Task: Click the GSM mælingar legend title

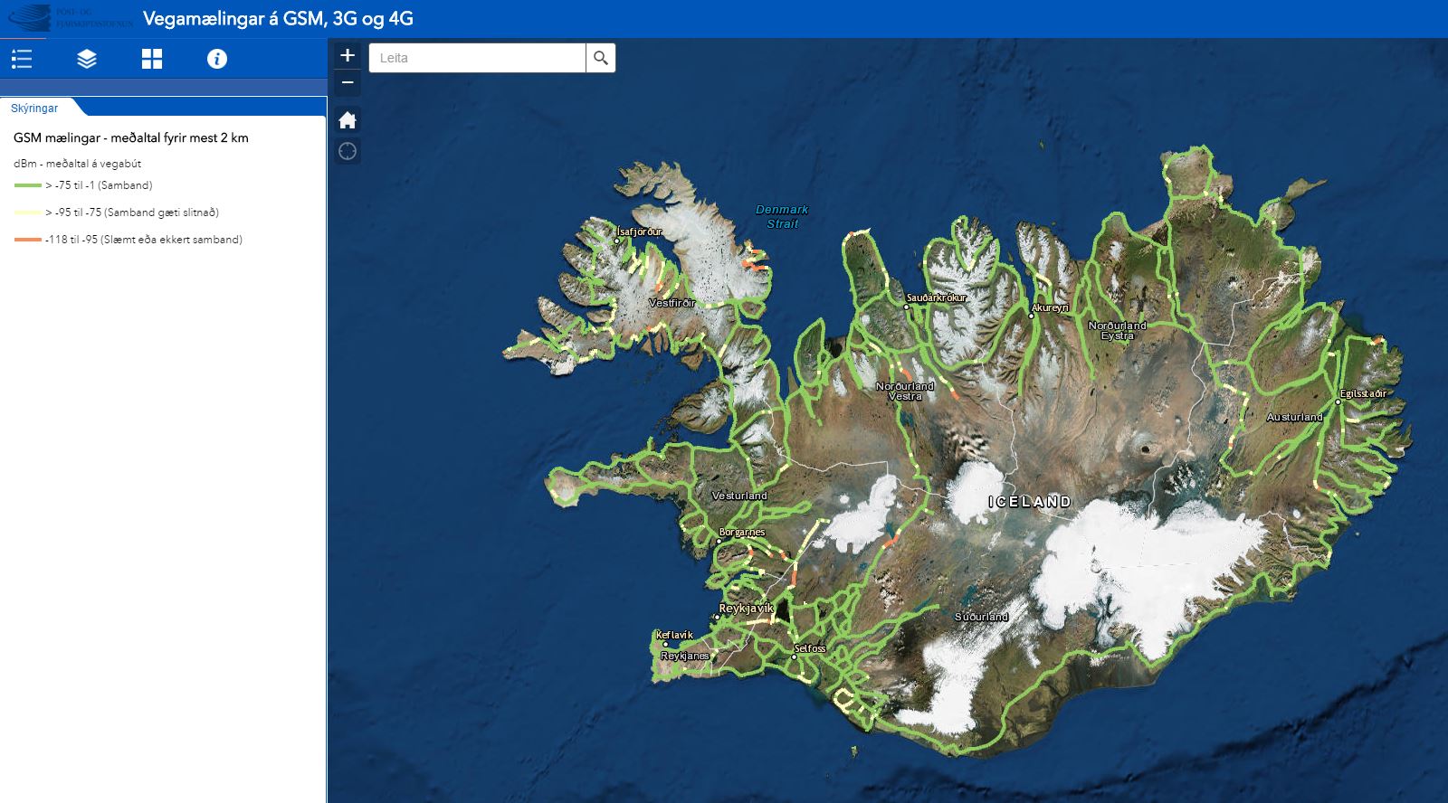Action: click(x=131, y=138)
